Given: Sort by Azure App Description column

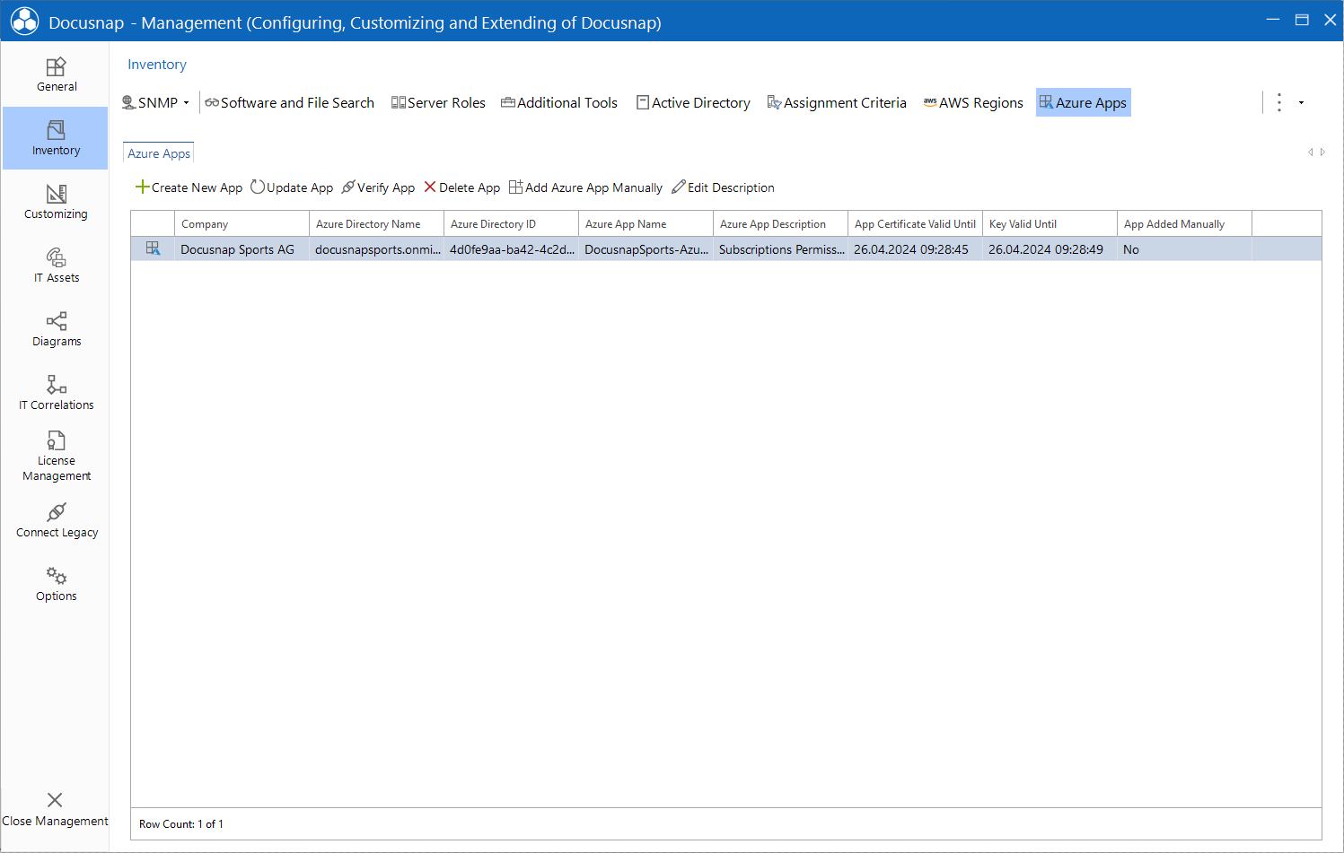Looking at the screenshot, I should (x=781, y=223).
